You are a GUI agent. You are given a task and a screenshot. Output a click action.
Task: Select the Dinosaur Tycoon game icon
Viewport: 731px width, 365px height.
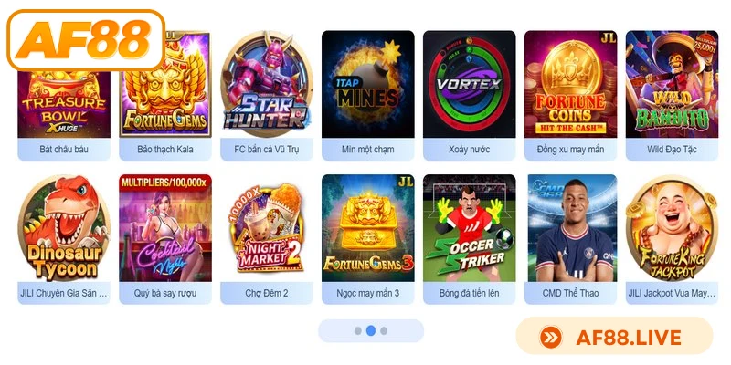[x=64, y=228]
